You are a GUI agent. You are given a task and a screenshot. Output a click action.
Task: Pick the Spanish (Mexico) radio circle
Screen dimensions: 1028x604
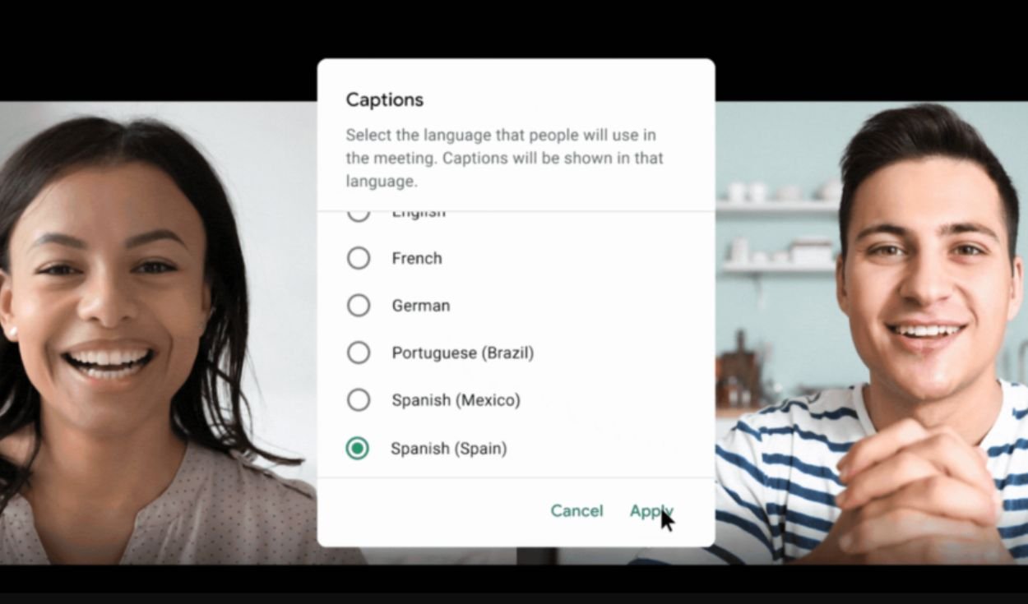coord(359,400)
